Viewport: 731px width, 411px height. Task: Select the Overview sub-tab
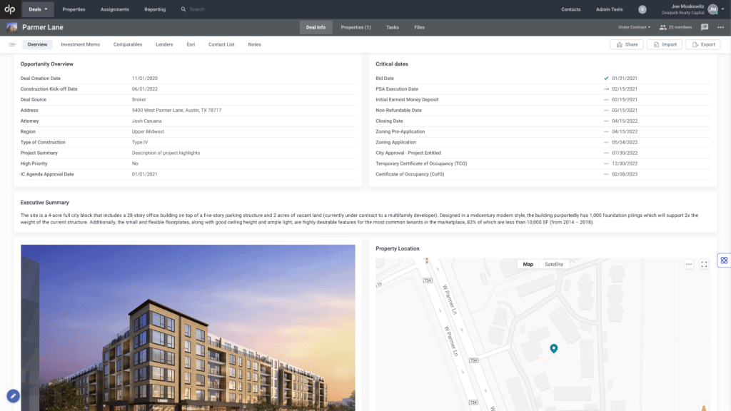(x=37, y=45)
